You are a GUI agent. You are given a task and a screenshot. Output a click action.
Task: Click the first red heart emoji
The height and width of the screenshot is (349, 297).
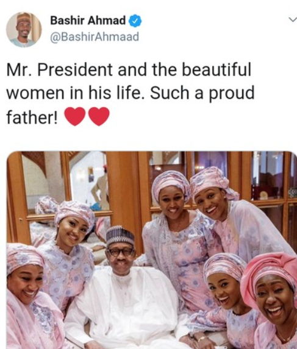tap(75, 116)
